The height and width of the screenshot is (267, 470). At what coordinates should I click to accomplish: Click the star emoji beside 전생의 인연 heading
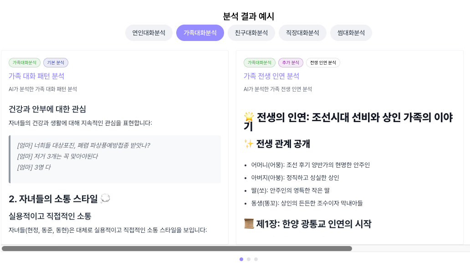pyautogui.click(x=249, y=116)
